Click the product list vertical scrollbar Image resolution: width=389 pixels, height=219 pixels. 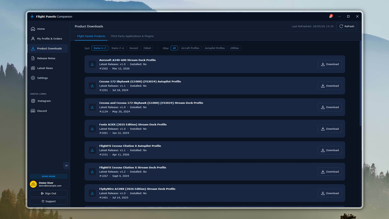point(360,83)
